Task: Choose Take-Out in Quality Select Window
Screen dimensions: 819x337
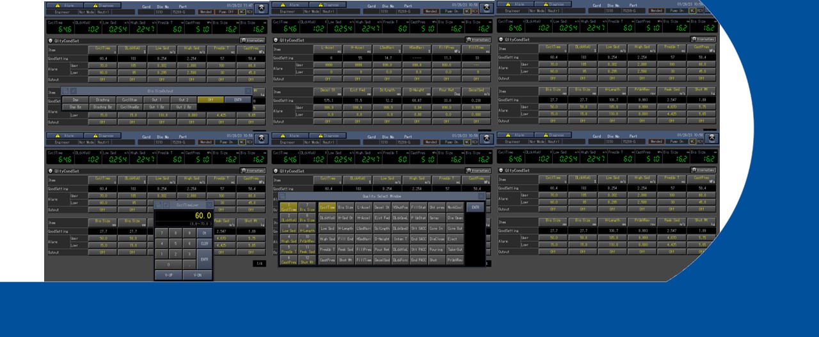Action: point(456,250)
